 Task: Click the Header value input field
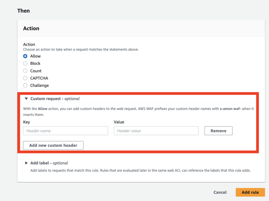[x=156, y=131]
